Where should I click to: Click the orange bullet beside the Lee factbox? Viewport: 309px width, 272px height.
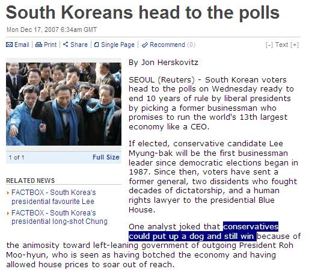[x=8, y=193]
